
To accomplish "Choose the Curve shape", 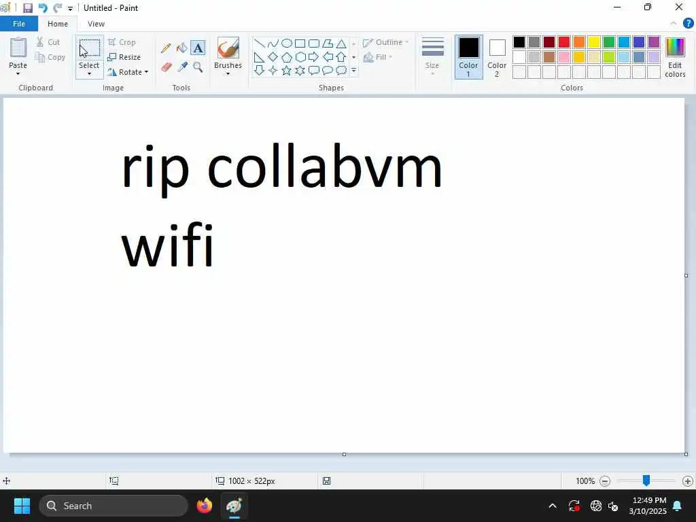I will click(x=273, y=43).
